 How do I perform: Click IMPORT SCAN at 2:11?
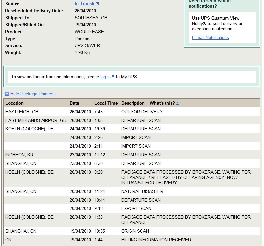pos(136,146)
